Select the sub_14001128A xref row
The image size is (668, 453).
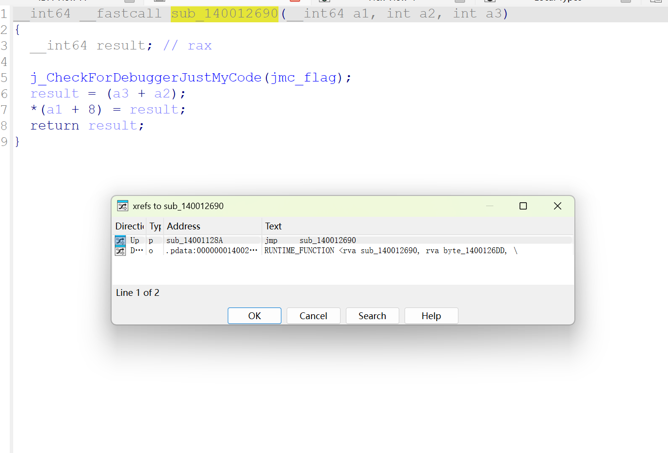tap(195, 241)
